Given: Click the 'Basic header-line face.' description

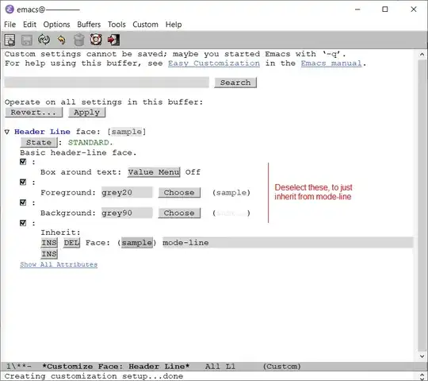Looking at the screenshot, I should coord(78,152).
